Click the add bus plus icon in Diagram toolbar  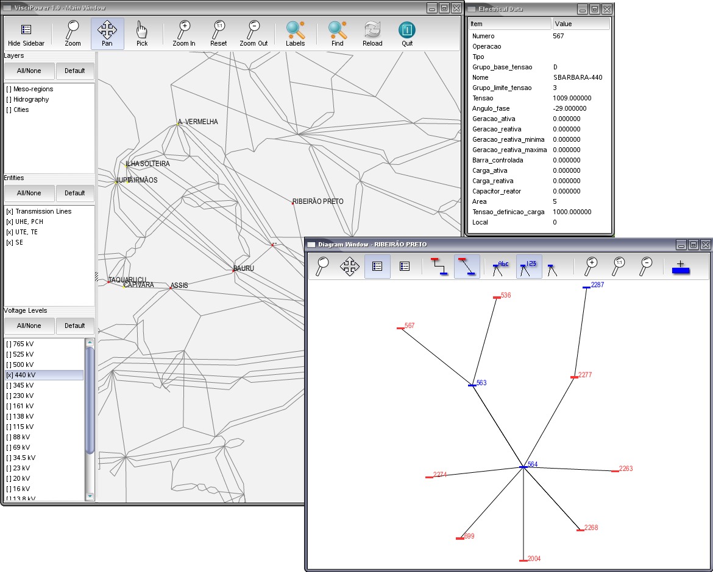click(x=681, y=267)
